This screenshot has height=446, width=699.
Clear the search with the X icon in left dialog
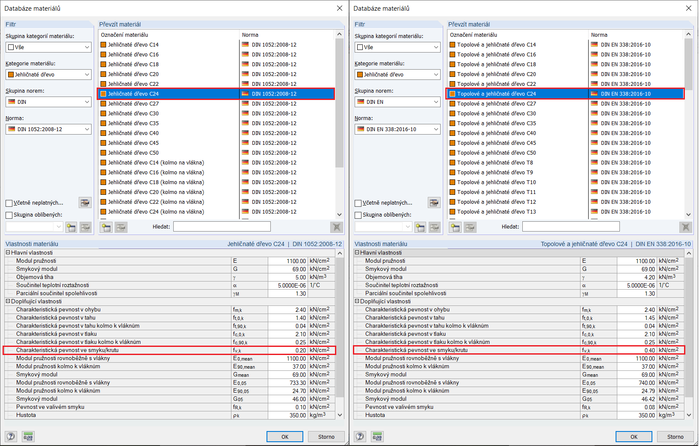pyautogui.click(x=337, y=227)
